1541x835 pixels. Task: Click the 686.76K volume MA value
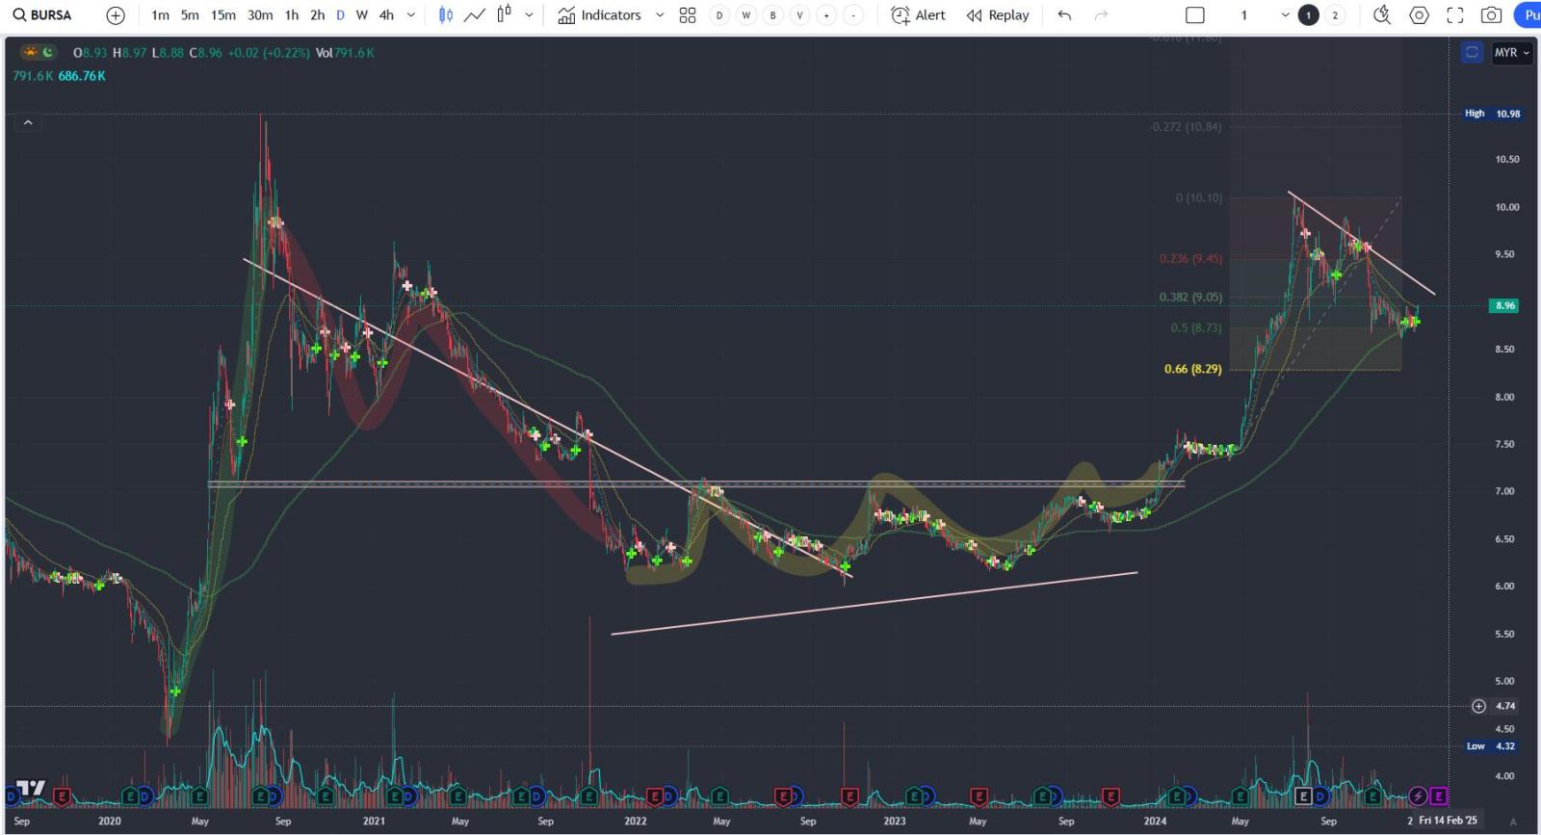click(82, 76)
